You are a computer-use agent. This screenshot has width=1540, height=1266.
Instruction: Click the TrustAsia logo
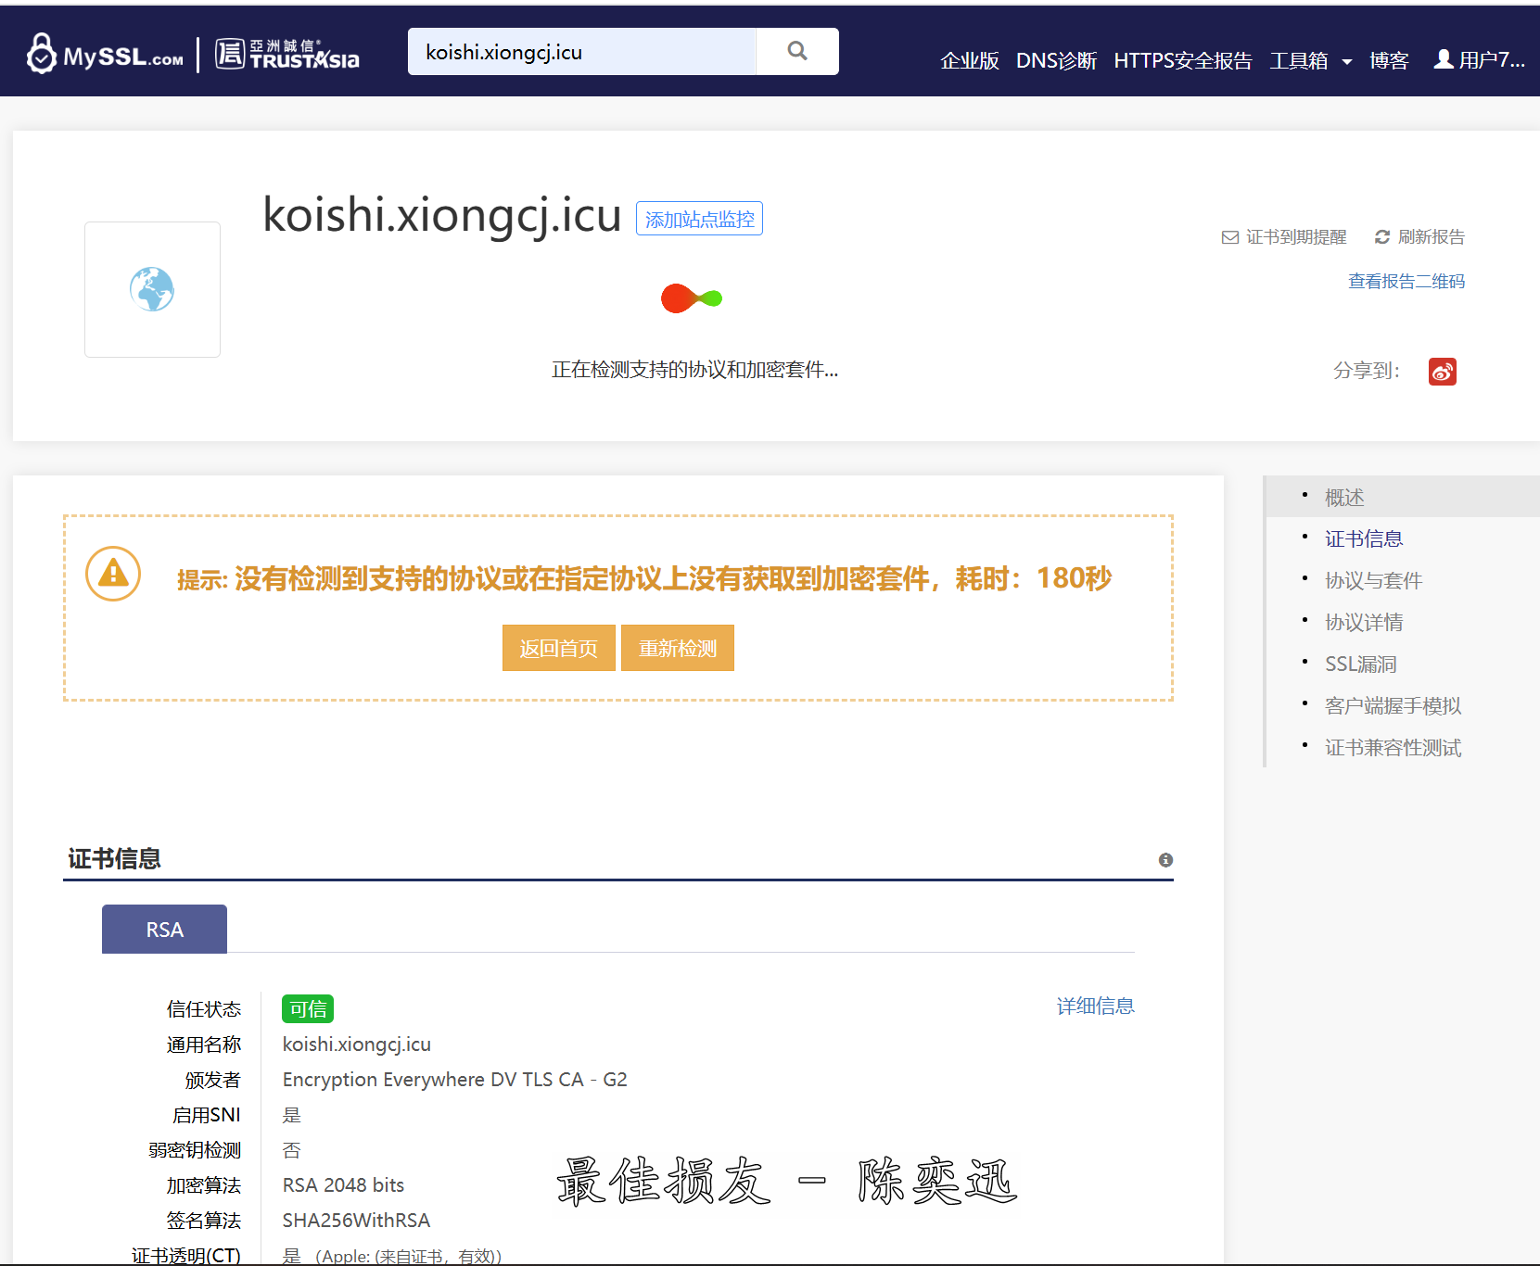click(x=287, y=54)
